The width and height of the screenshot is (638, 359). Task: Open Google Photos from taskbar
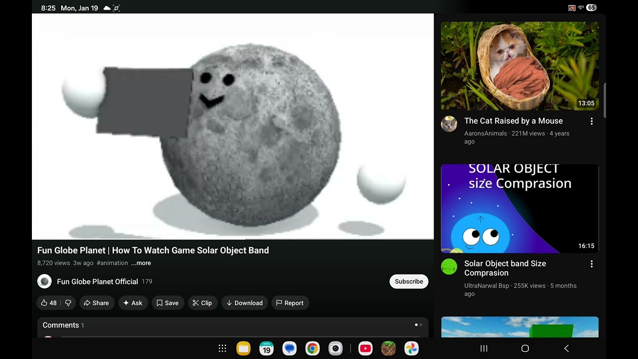tap(411, 349)
